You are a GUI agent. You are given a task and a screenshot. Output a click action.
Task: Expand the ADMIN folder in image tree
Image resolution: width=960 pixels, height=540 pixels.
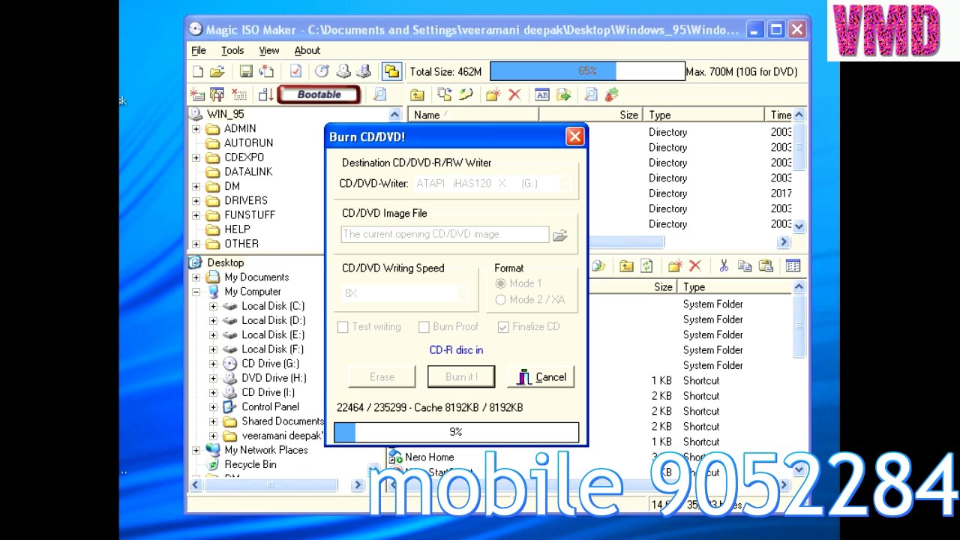point(196,129)
